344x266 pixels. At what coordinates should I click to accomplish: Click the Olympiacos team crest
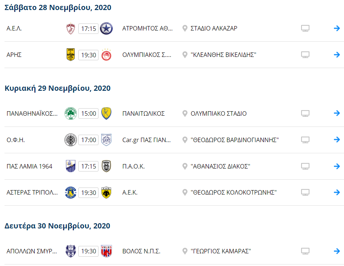coord(106,55)
